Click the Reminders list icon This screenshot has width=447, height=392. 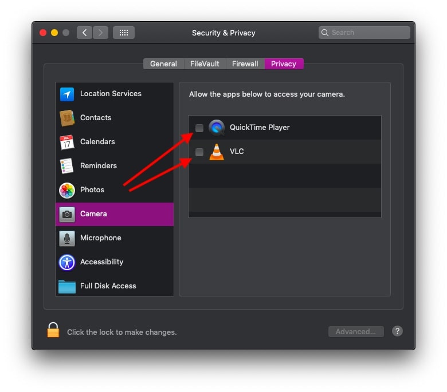[x=67, y=166]
